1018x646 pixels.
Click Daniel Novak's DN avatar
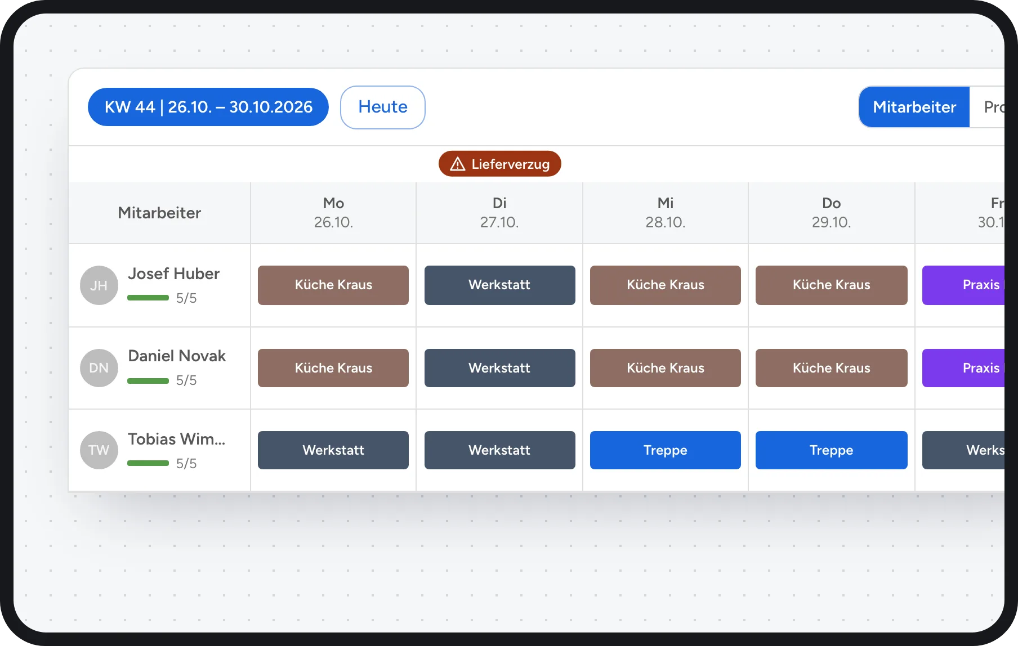pos(99,368)
